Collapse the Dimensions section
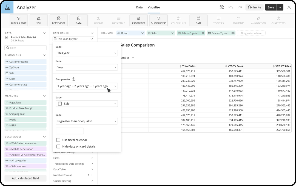Screen dimensions: 296x186 pos(44,55)
